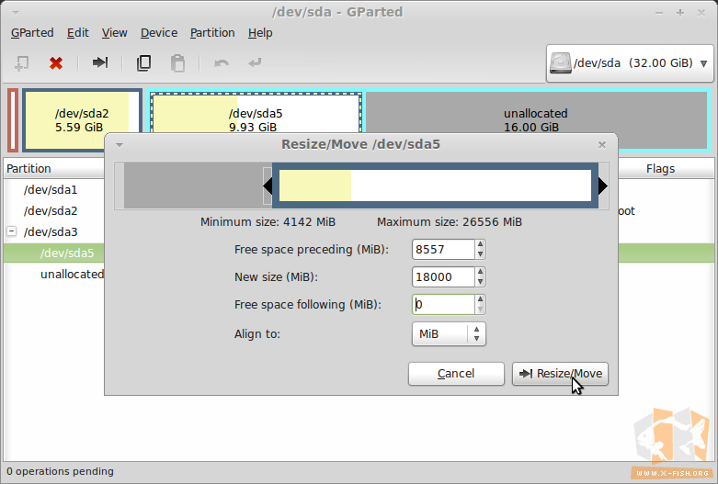Increase Free space preceding value
This screenshot has width=718, height=484.
480,244
